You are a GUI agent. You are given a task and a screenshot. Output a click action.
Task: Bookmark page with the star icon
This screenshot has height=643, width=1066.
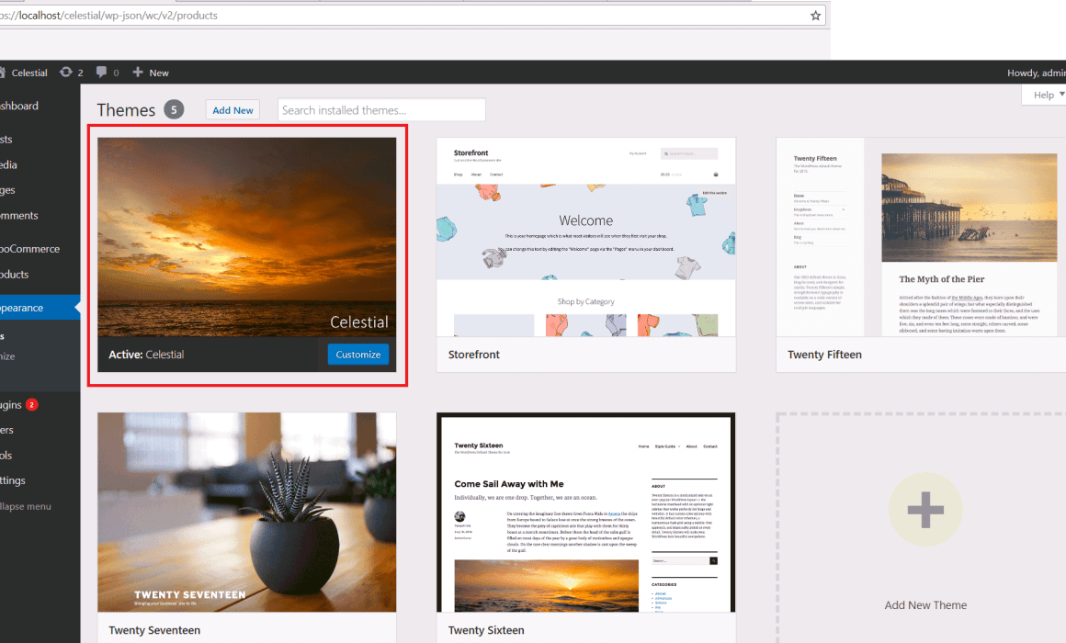[815, 16]
